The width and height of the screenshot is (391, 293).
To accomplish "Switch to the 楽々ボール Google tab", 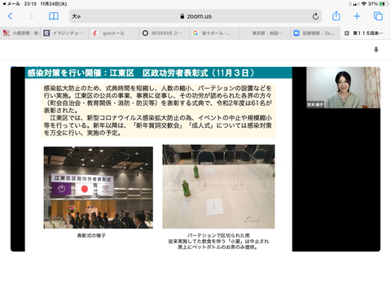I will tap(214, 33).
